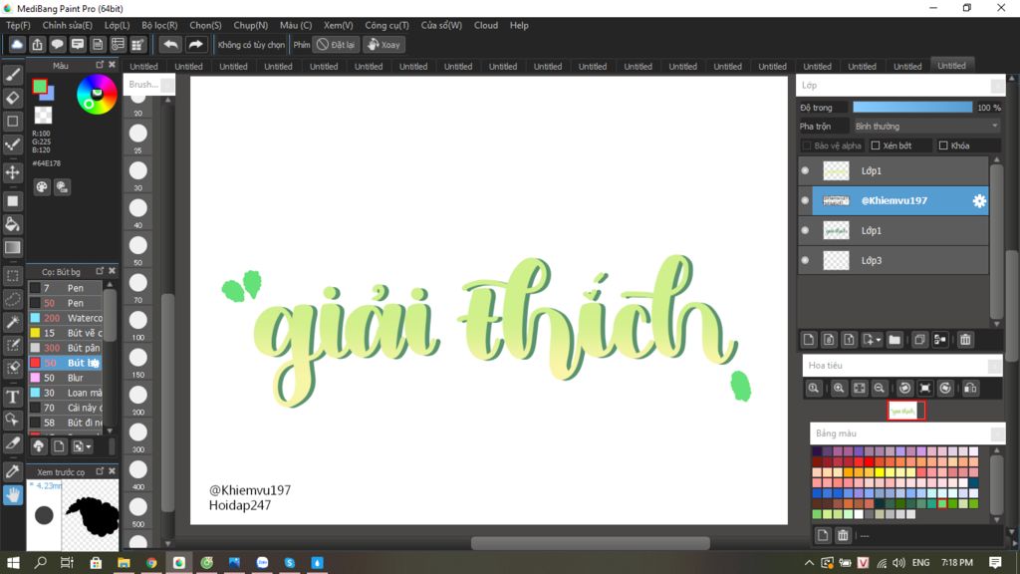
Task: Open the Bộ lọc(R) menu
Action: point(159,25)
